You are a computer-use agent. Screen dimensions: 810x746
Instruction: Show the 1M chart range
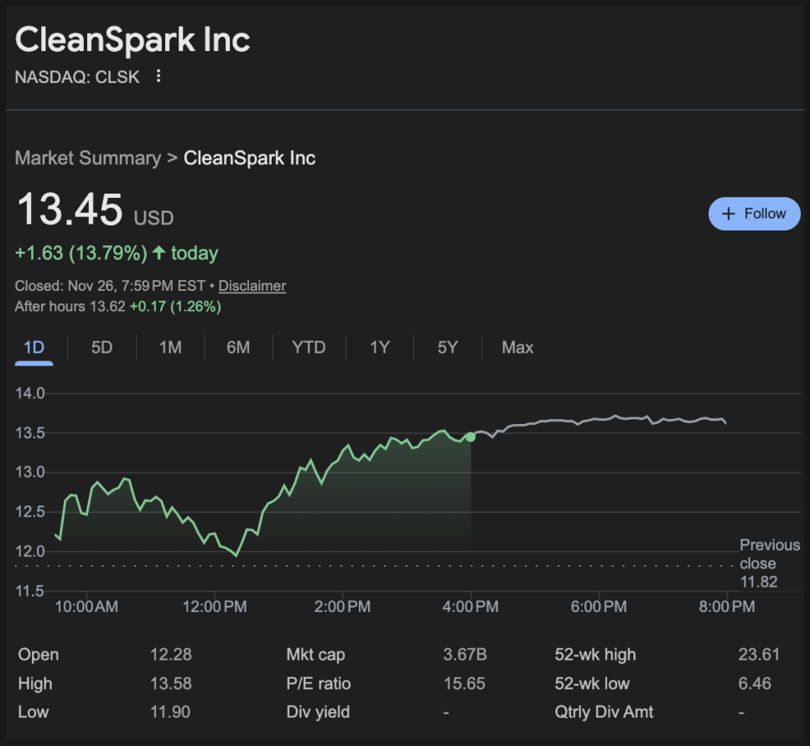click(x=170, y=347)
